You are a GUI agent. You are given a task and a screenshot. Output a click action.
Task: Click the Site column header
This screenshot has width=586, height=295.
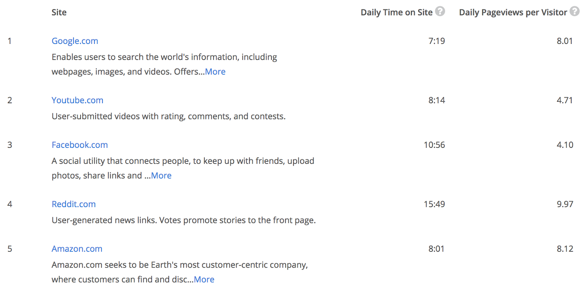[59, 12]
